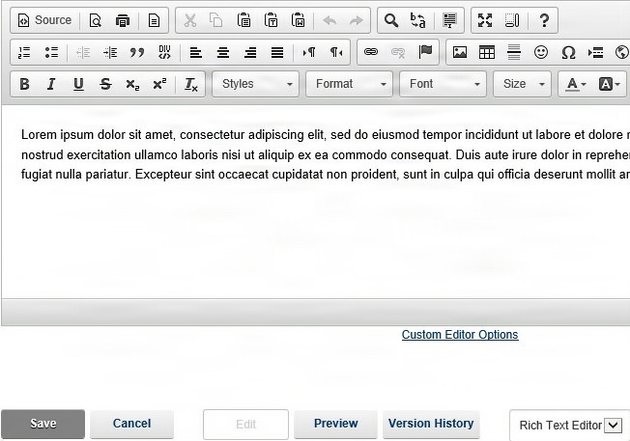Click the globe icon in toolbar
This screenshot has width=630, height=441.
tap(621, 52)
